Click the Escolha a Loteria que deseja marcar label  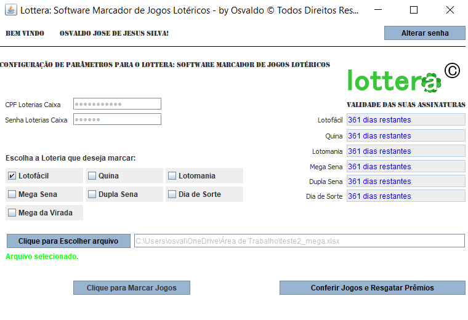[70, 158]
